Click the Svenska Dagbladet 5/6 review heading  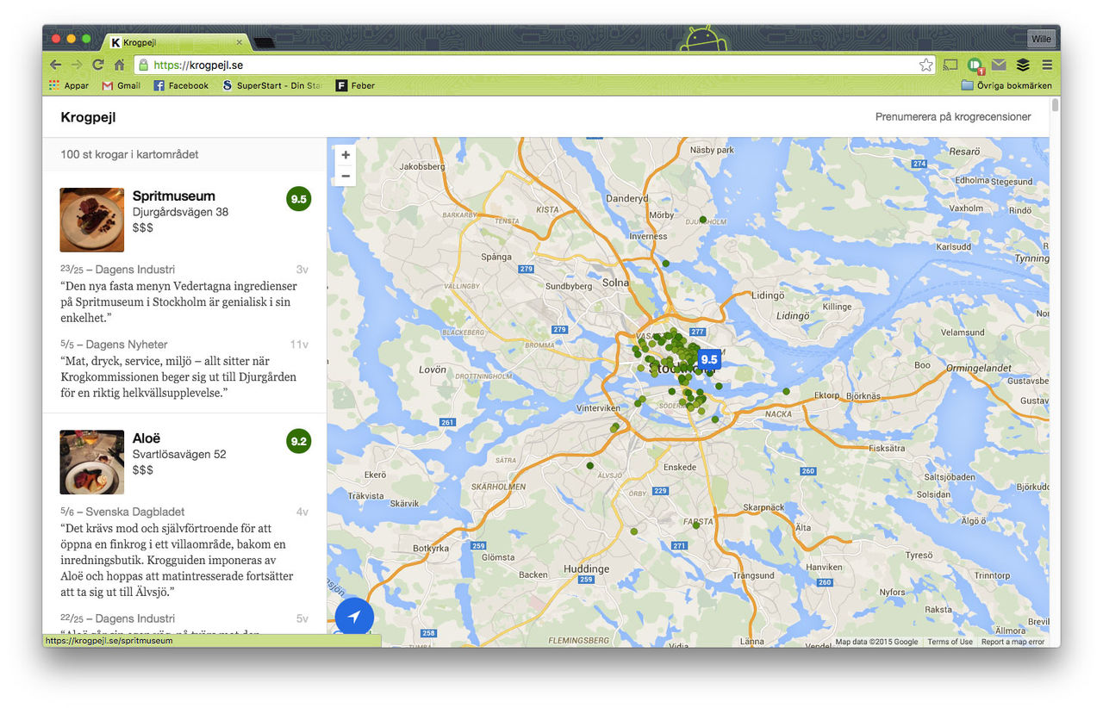coord(122,512)
